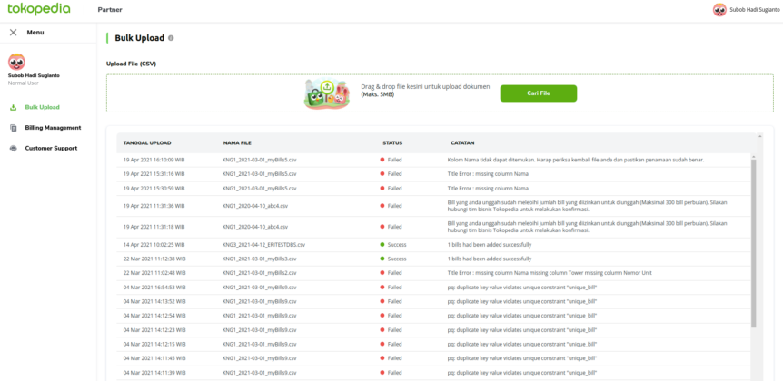Select Bulk Upload in the sidebar
This screenshot has width=783, height=381.
click(42, 107)
